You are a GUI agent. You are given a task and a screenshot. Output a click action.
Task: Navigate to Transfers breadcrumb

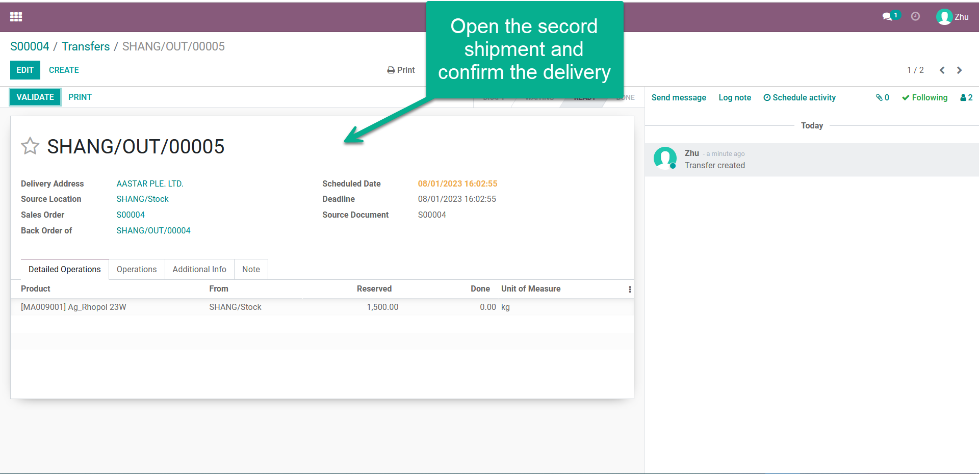click(86, 46)
